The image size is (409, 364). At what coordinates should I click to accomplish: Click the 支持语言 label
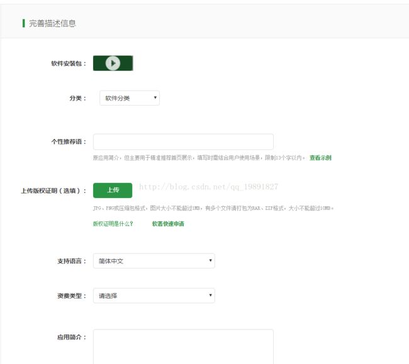pos(72,261)
